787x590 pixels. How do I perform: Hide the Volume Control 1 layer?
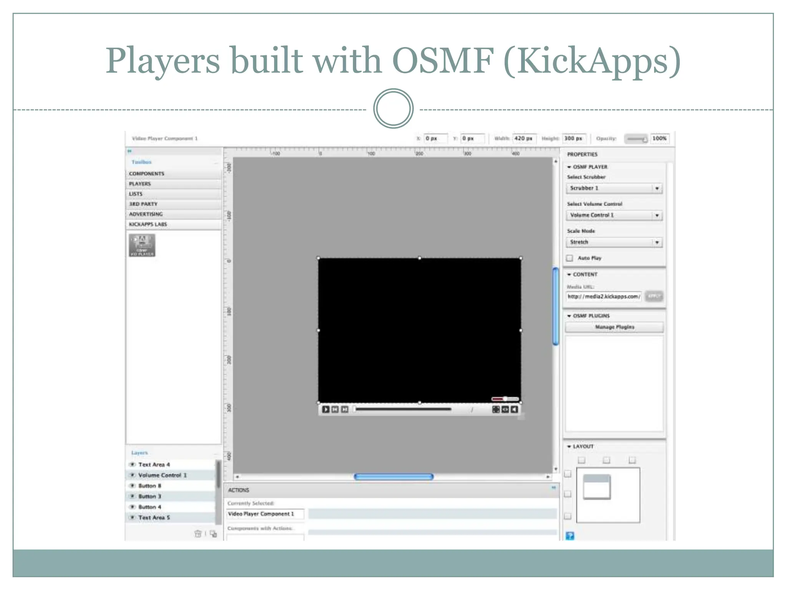click(133, 475)
